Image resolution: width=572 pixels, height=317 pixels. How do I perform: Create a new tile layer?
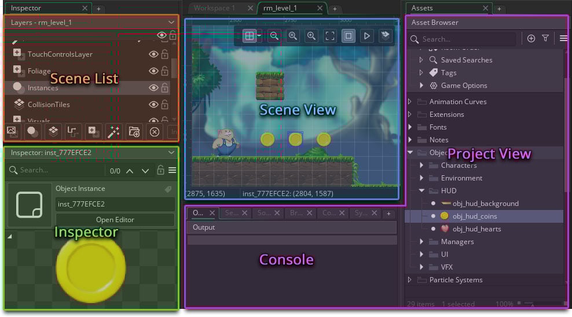pos(53,131)
